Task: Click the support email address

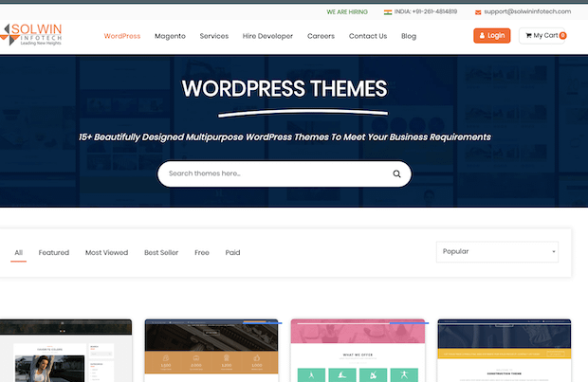Action: [x=527, y=11]
